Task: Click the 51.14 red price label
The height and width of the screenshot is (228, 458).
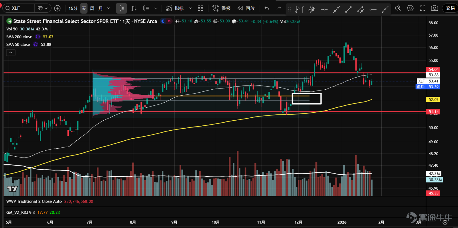Action: coord(433,112)
